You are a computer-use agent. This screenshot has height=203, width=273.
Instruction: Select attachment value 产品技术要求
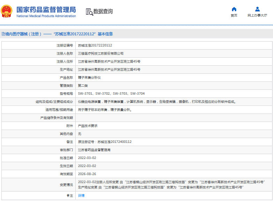pyautogui.click(x=88, y=126)
